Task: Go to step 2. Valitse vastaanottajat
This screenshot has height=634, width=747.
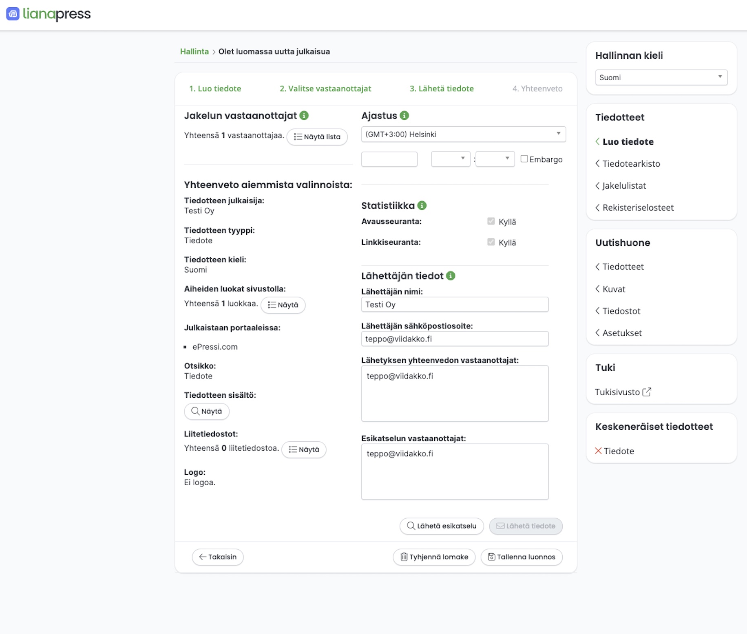Action: point(325,88)
